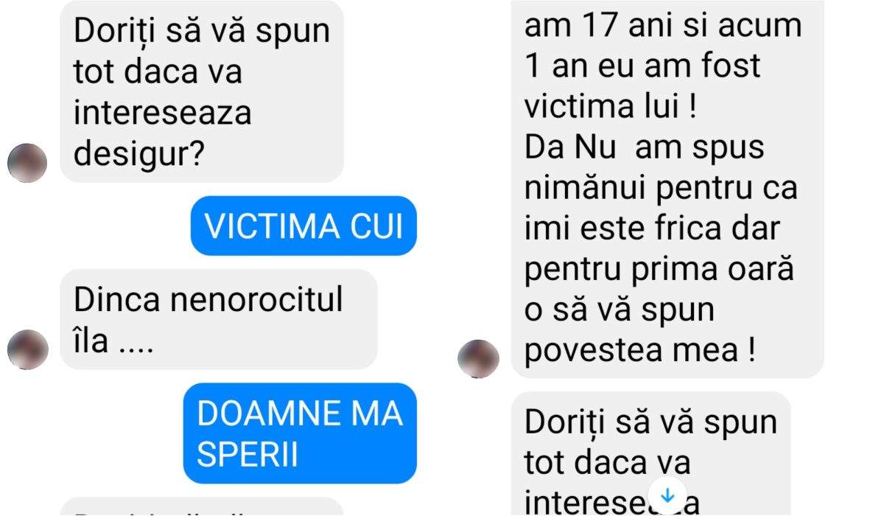Select the 'Dinca nenorocitul îla ....' message bubble

[218, 319]
